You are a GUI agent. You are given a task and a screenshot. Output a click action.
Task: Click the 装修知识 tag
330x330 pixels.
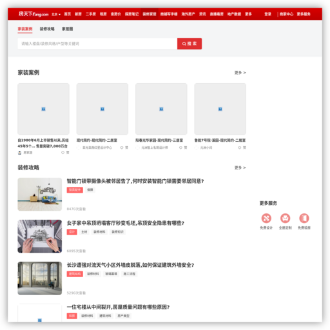coord(118,232)
